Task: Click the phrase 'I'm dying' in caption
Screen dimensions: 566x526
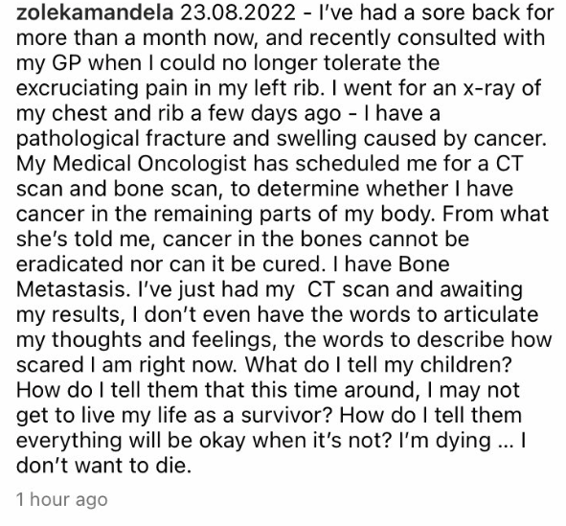Action: 443,441
